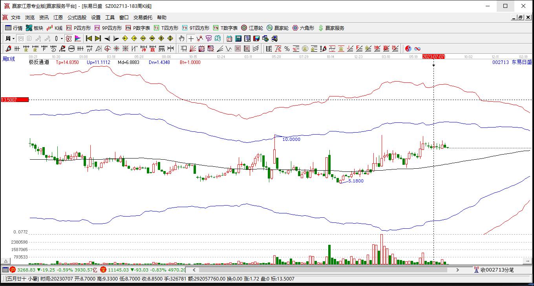534x286 pixels.
Task: Open the 交易委托 menu
Action: (143, 18)
